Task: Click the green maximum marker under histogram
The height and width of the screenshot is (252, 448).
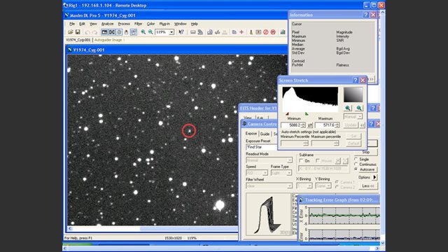Action: click(x=307, y=114)
